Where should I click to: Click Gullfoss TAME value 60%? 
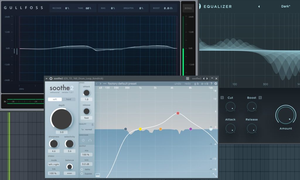[88, 8]
